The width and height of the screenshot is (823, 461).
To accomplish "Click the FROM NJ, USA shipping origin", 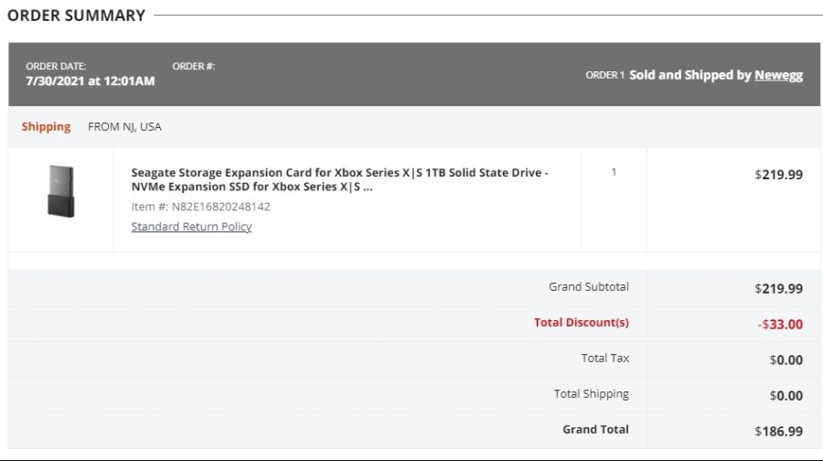I will coord(124,126).
